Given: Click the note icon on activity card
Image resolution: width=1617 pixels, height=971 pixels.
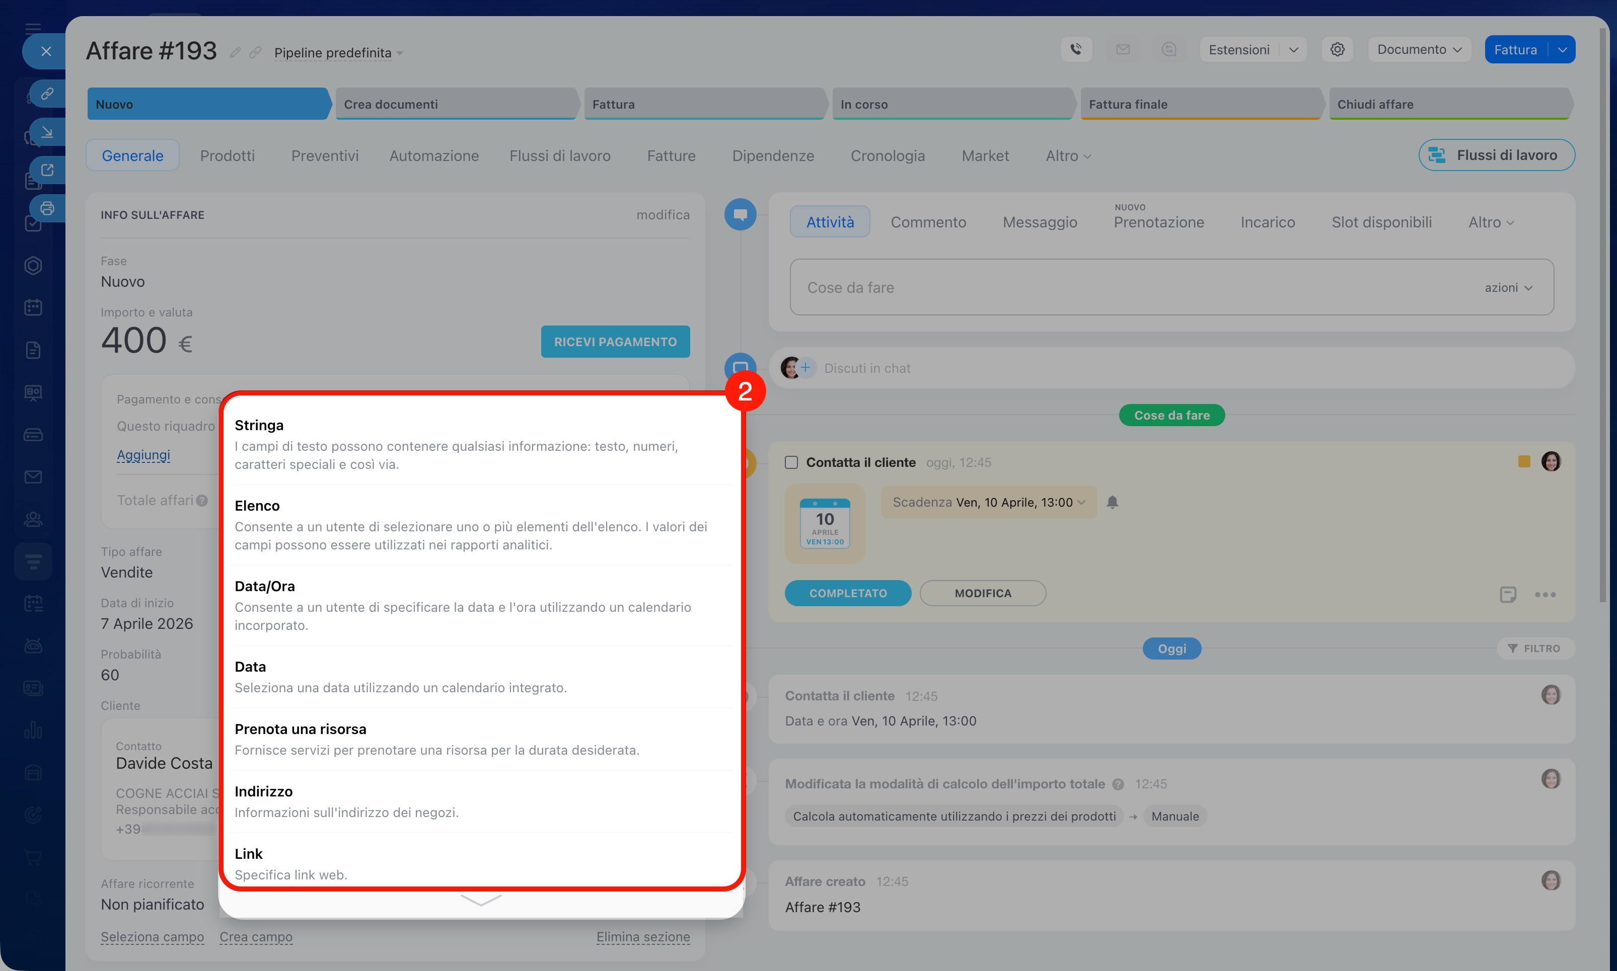Looking at the screenshot, I should click(x=1508, y=594).
